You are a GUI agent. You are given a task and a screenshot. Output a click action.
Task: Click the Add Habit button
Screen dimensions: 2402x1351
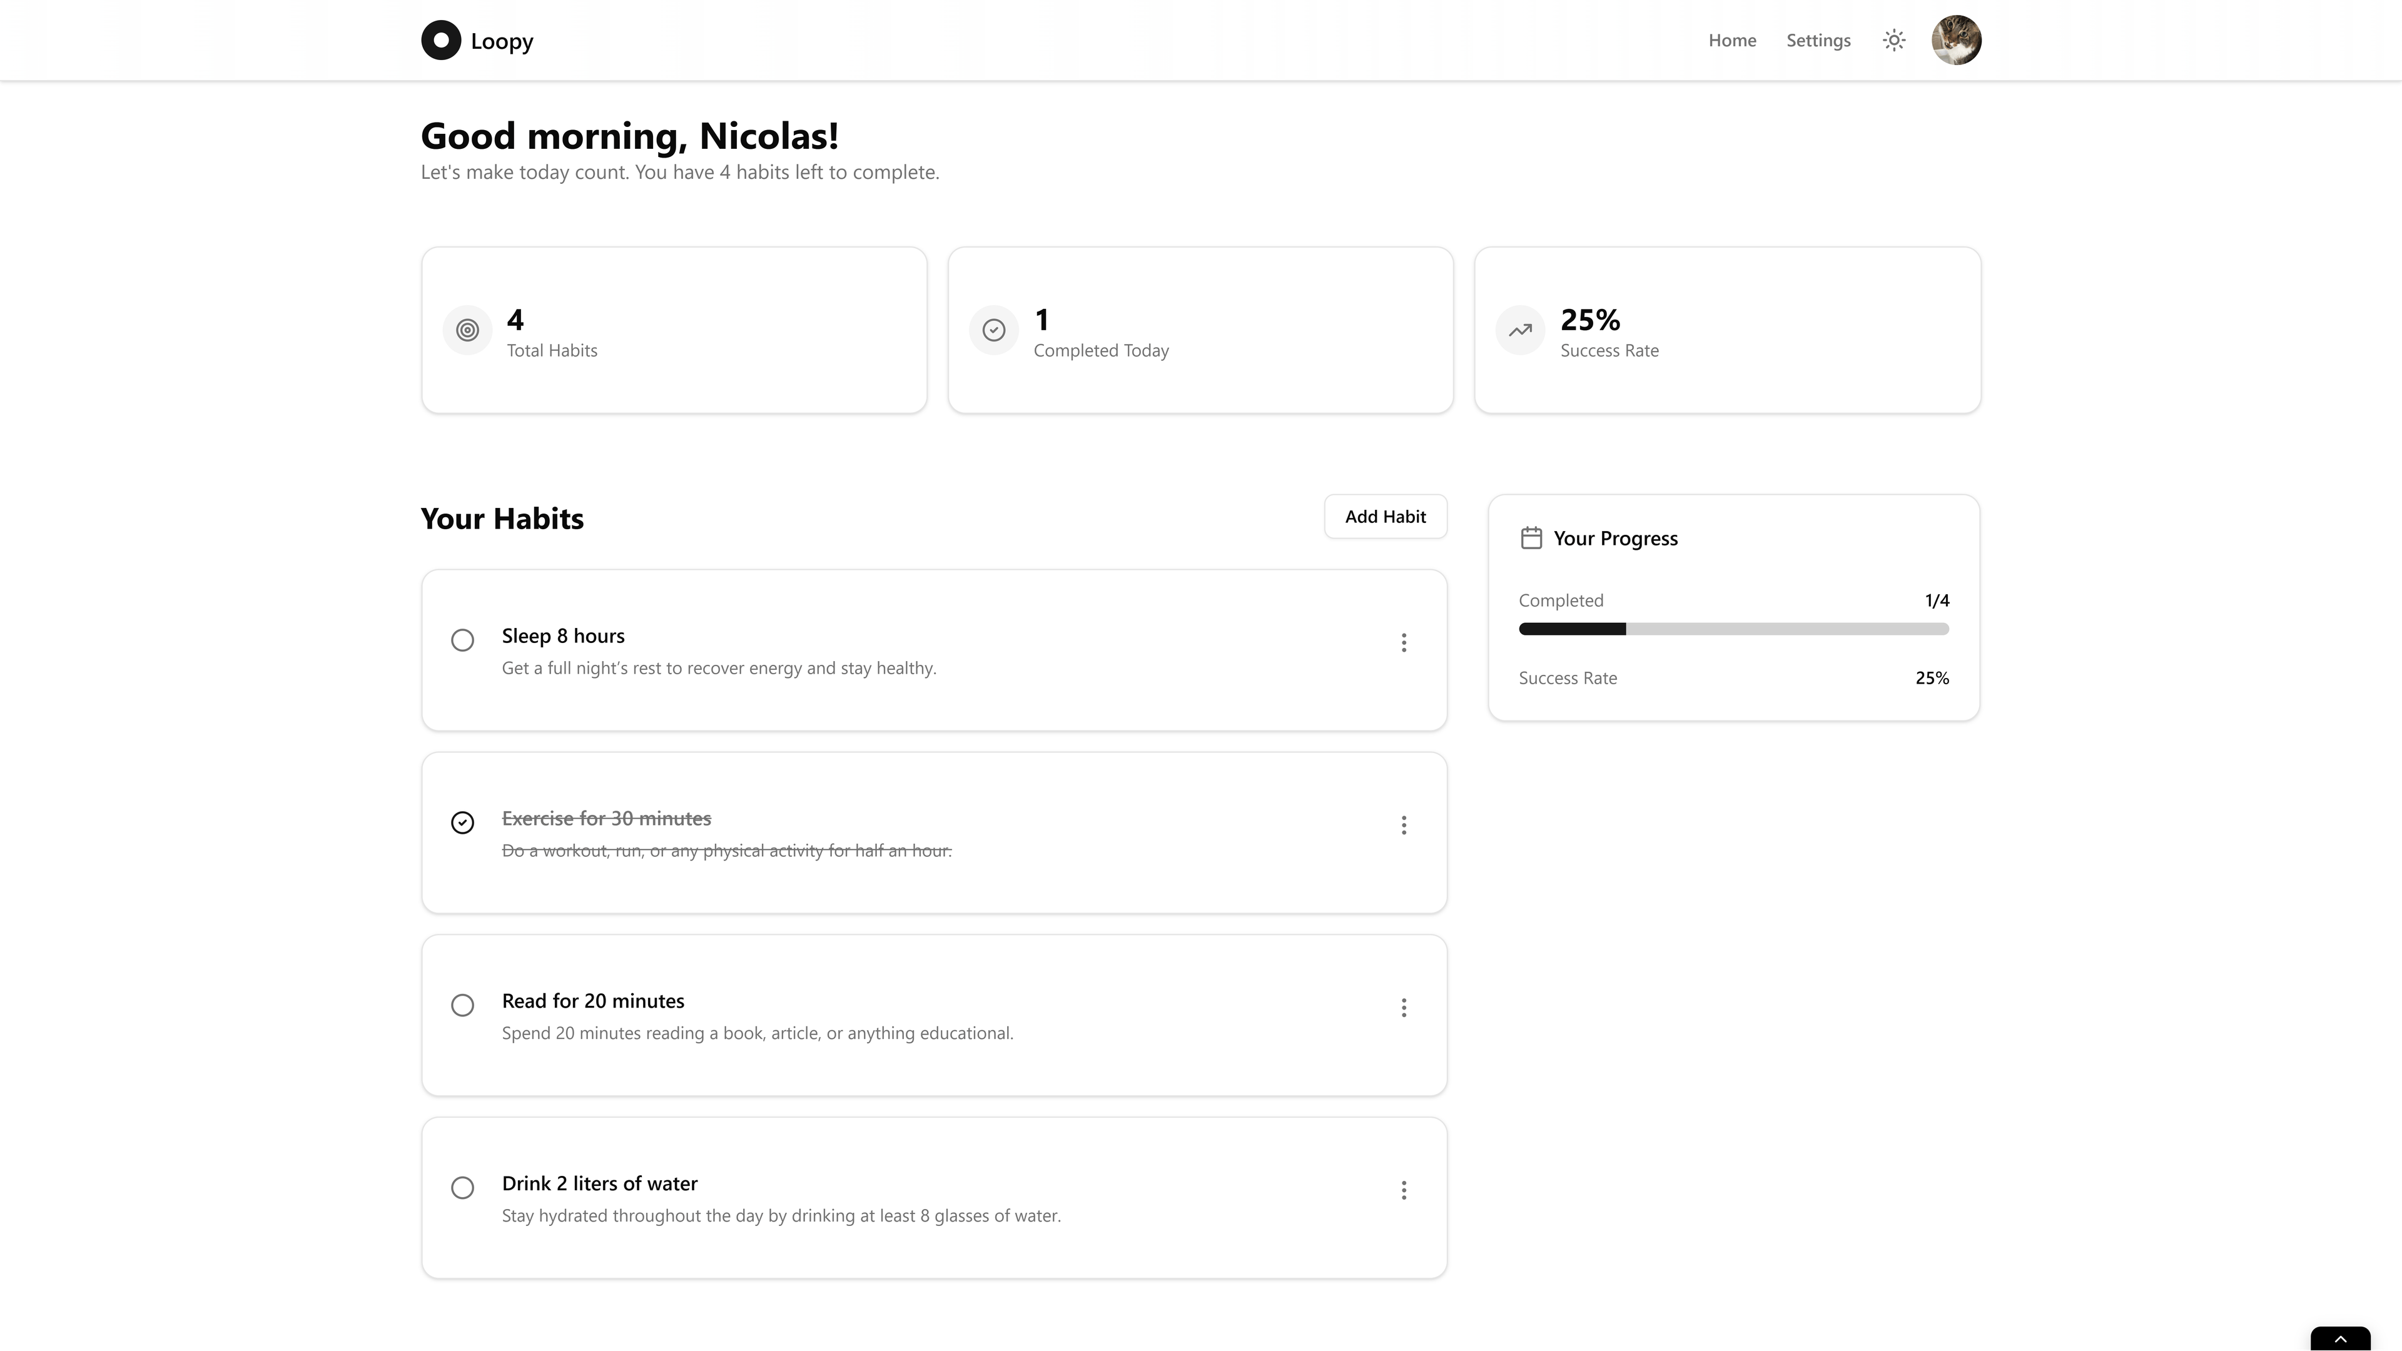(1385, 515)
